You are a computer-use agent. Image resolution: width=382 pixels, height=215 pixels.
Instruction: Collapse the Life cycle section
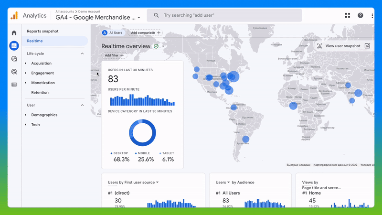click(82, 54)
